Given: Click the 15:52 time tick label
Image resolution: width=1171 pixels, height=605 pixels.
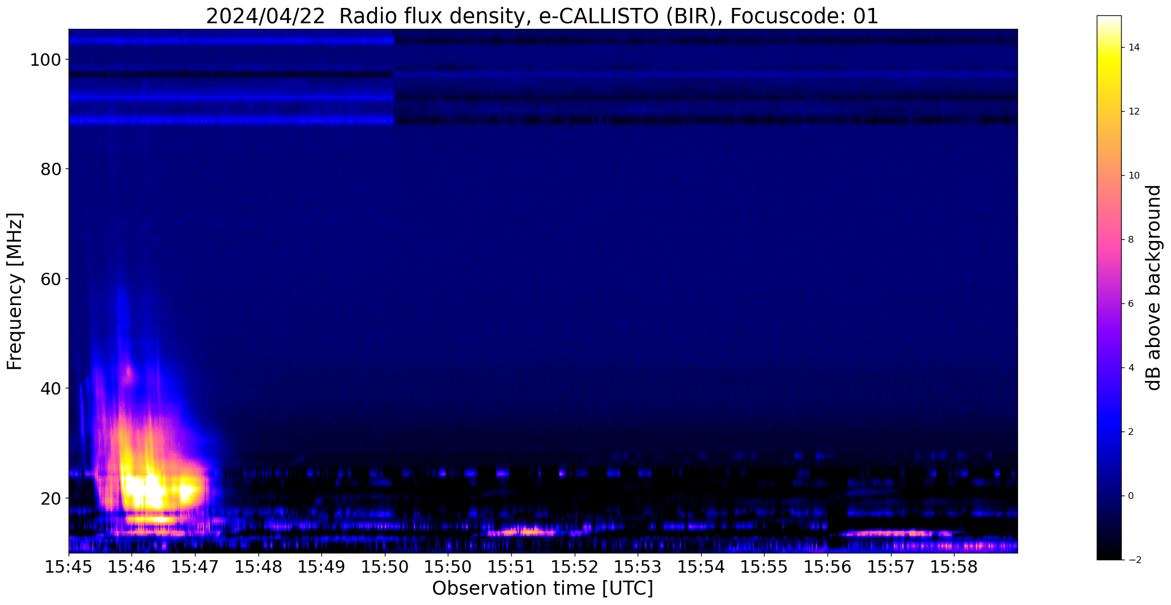Looking at the screenshot, I should pos(575,566).
